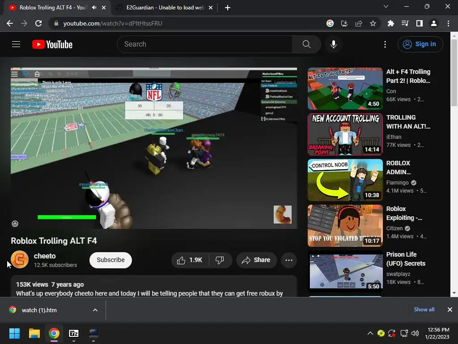The height and width of the screenshot is (344, 458).
Task: Open YouTube hamburger guide menu
Action: click(16, 44)
